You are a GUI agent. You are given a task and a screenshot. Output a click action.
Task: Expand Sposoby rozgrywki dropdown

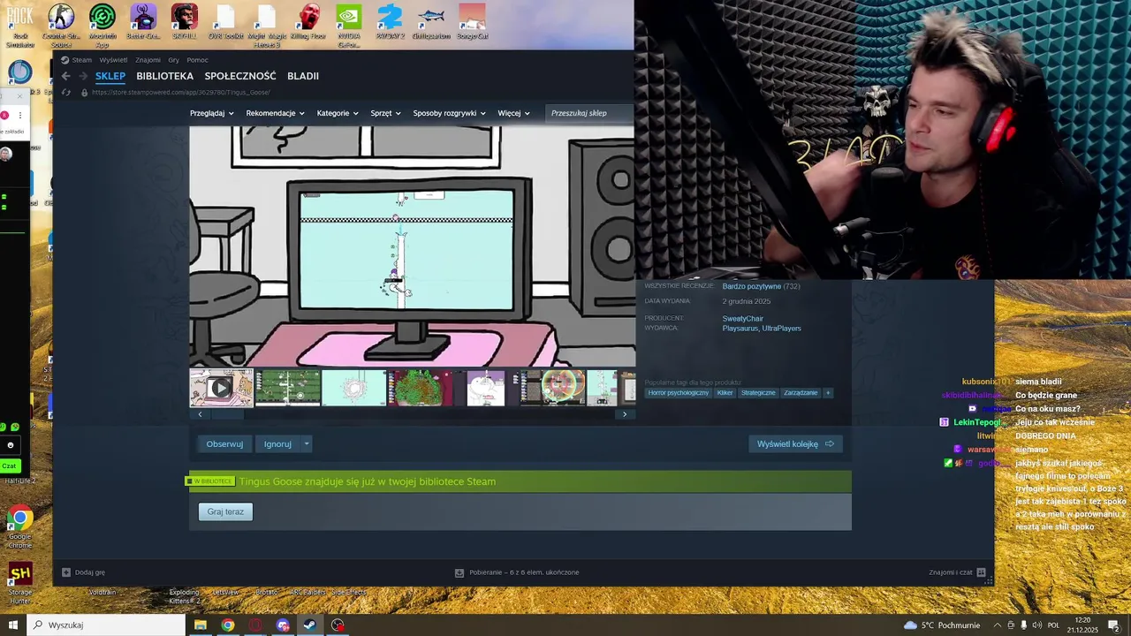click(450, 113)
